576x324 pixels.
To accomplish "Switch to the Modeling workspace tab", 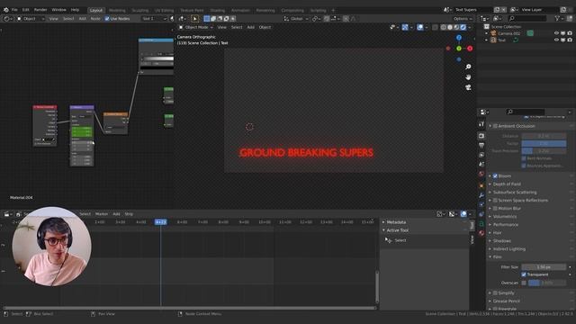I will (x=117, y=10).
